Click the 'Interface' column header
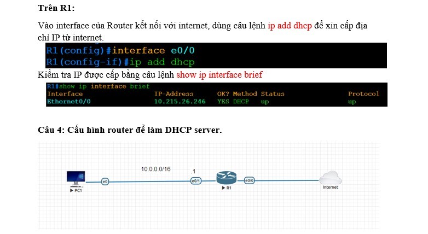The width and height of the screenshot is (428, 234). [x=65, y=94]
